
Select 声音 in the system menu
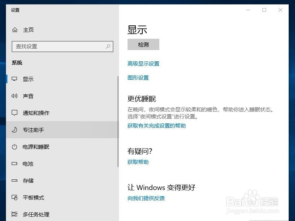click(28, 96)
